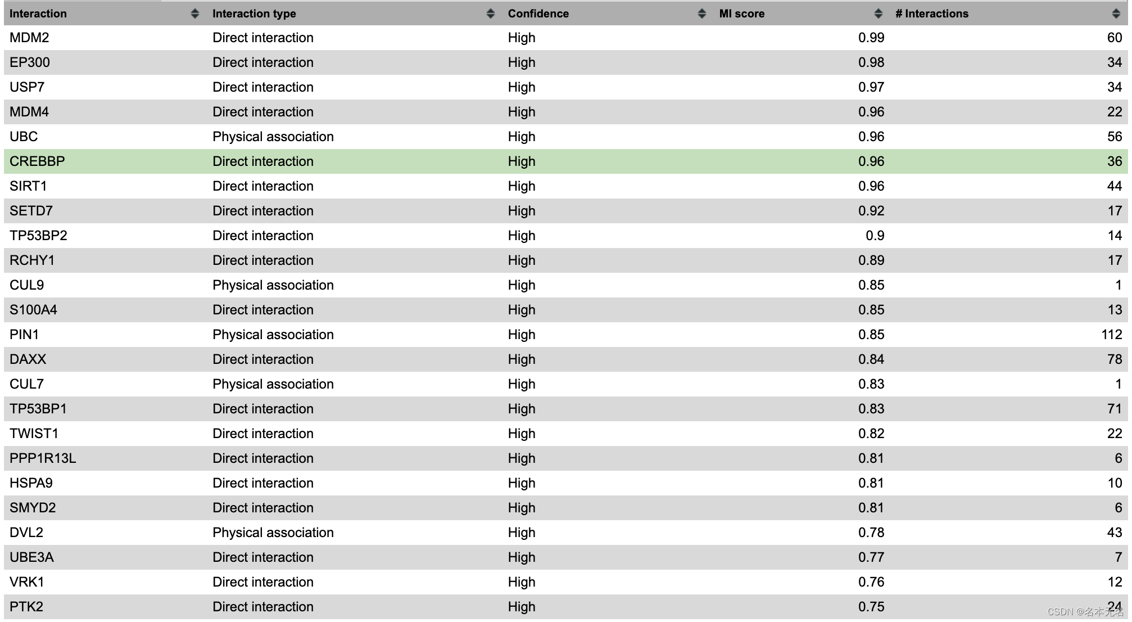Click sort arrows beside MI score

tap(878, 13)
